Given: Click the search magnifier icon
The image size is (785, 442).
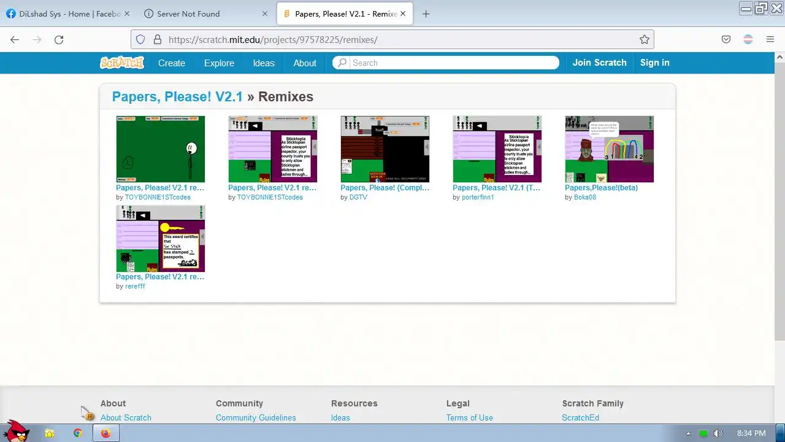Looking at the screenshot, I should pos(342,63).
